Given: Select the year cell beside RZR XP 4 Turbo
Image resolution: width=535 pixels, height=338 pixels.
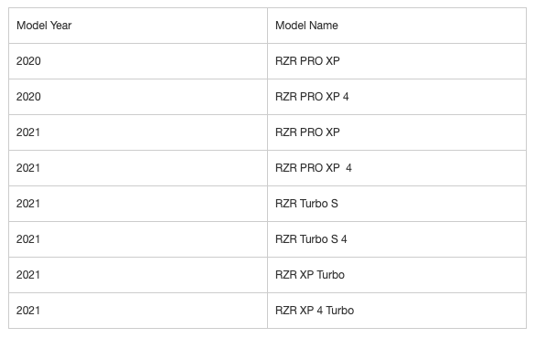Looking at the screenshot, I should click(x=138, y=311).
